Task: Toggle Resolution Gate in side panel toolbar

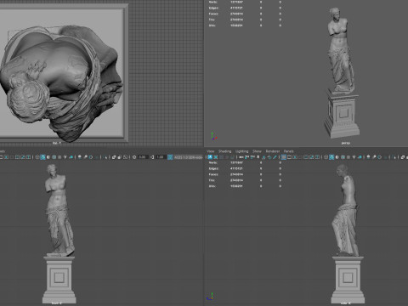Action: pos(295,157)
